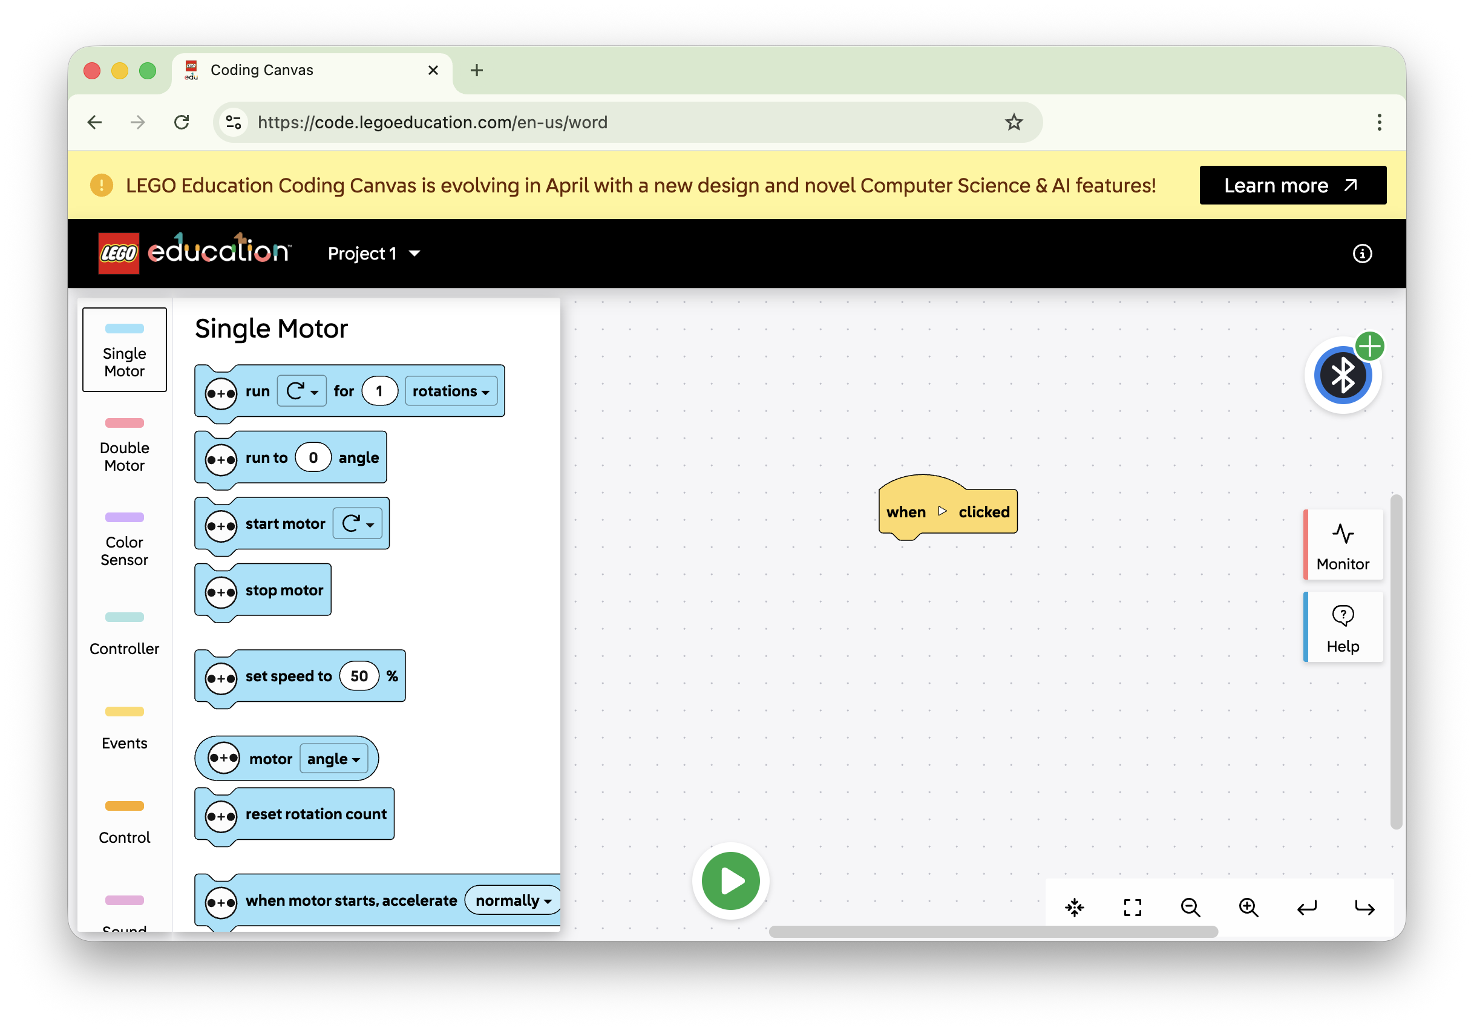Select the Double Motor category
Image resolution: width=1474 pixels, height=1031 pixels.
pos(124,446)
